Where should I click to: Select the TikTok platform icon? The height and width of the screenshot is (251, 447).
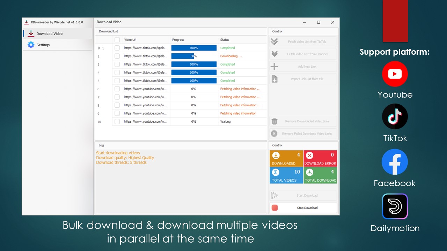pyautogui.click(x=395, y=116)
